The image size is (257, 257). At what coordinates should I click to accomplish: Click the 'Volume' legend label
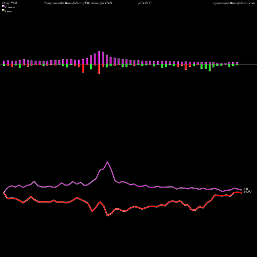[10, 7]
